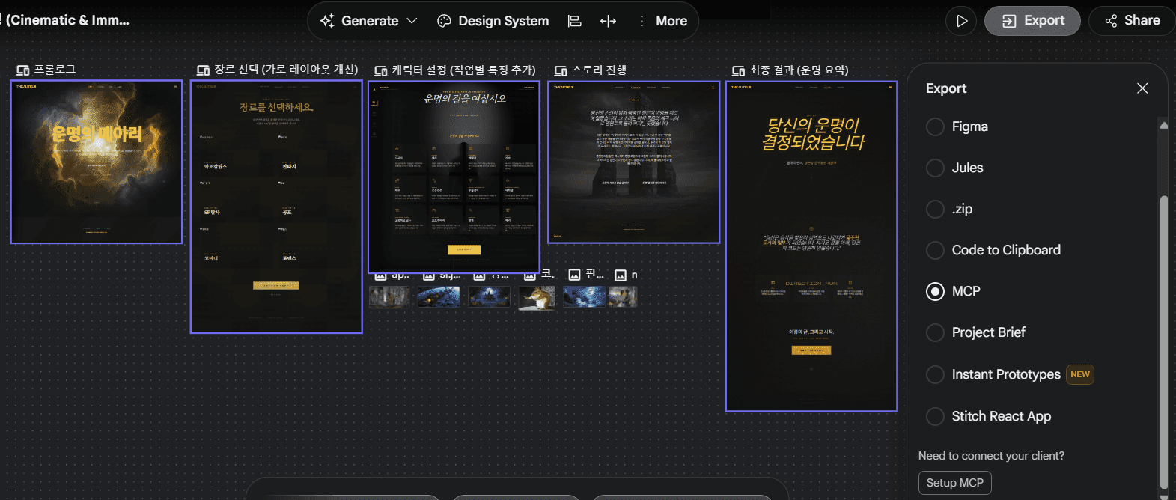Click the play preview icon
Screen dimensions: 1176x500
tap(962, 21)
